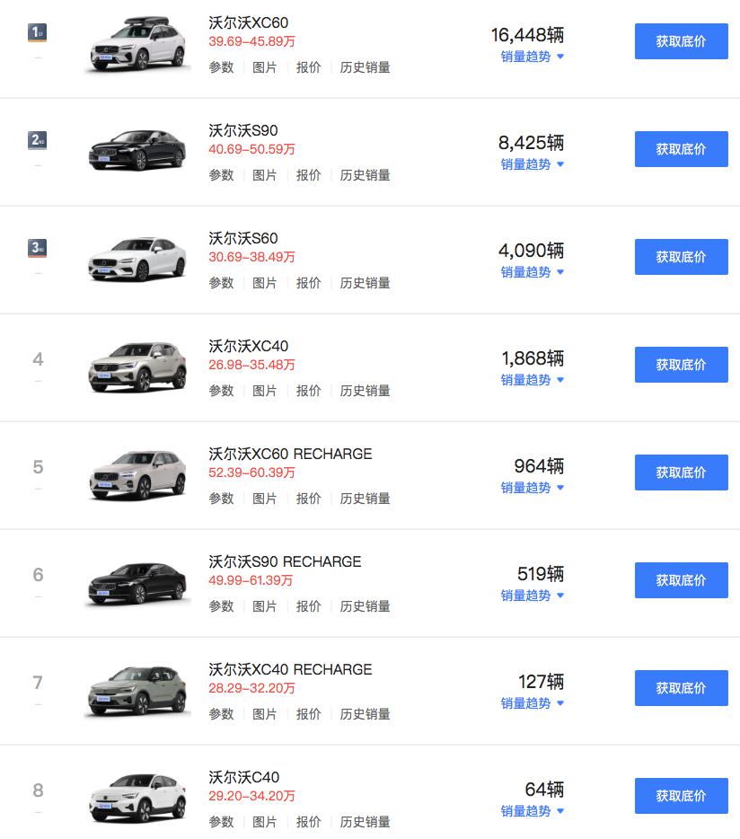Open the Volvo XC60 car thumbnail
The width and height of the screenshot is (740, 839).
pos(137,45)
